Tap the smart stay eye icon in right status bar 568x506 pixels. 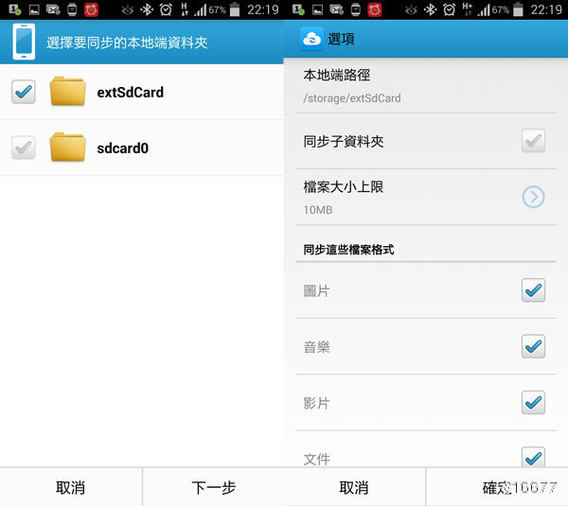click(411, 10)
